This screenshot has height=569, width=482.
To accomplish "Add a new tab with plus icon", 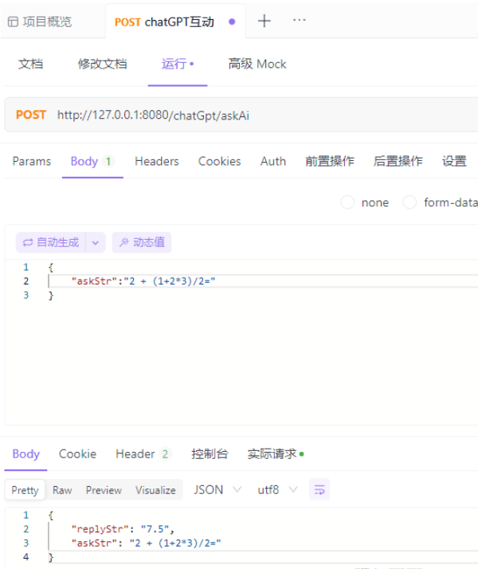I will [x=264, y=21].
